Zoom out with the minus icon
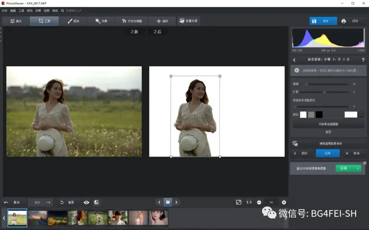Screen dimensions: 369x230 coord(259,202)
